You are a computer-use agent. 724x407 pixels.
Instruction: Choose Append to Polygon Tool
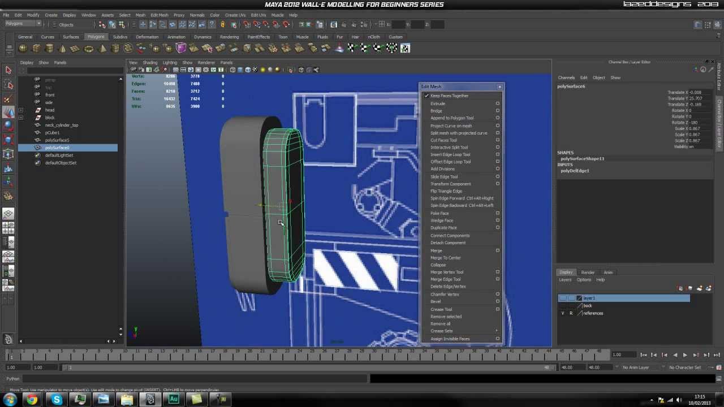452,118
